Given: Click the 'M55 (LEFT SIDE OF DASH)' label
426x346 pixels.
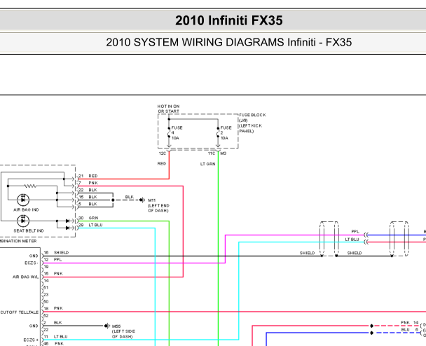Looking at the screenshot, I should pos(123,331).
